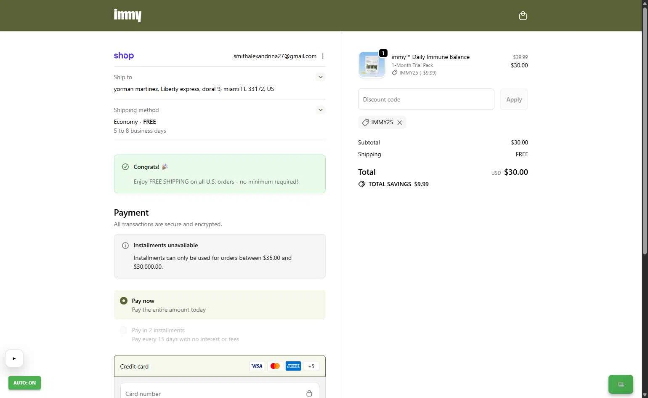Click the tag icon beside TOTAL SAVINGS
648x398 pixels.
coord(362,184)
